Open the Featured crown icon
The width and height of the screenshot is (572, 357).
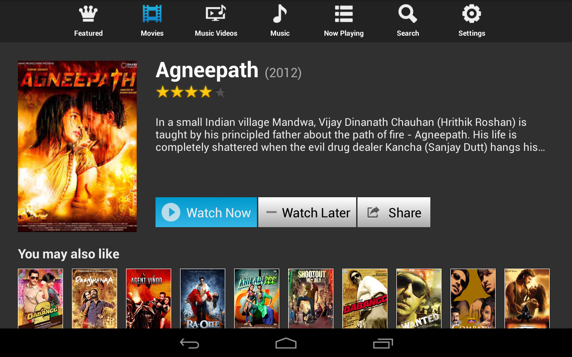coord(88,13)
